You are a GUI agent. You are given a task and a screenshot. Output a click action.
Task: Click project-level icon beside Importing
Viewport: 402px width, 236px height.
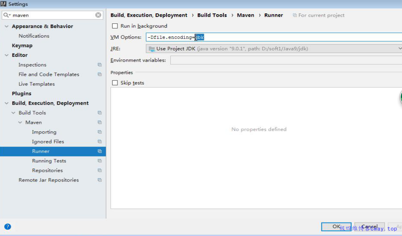100,132
